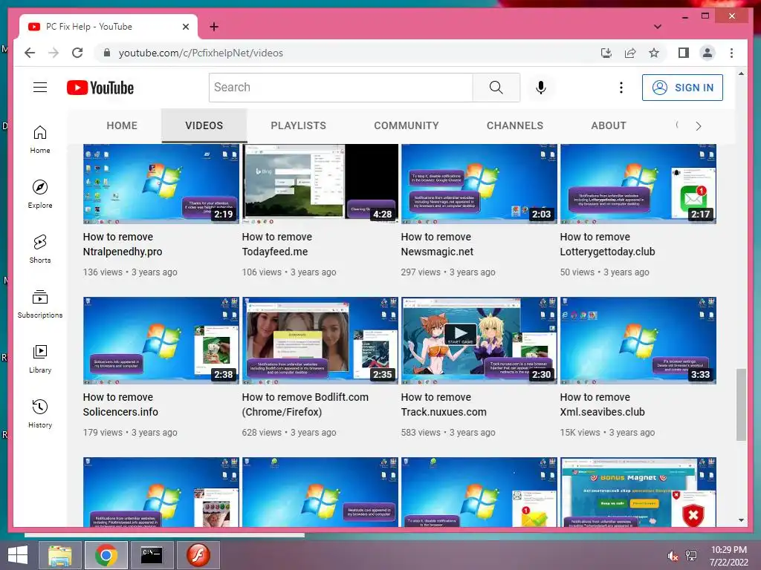Viewport: 761px width, 570px height.
Task: Select the VIDEOS channel tab
Action: coord(204,125)
